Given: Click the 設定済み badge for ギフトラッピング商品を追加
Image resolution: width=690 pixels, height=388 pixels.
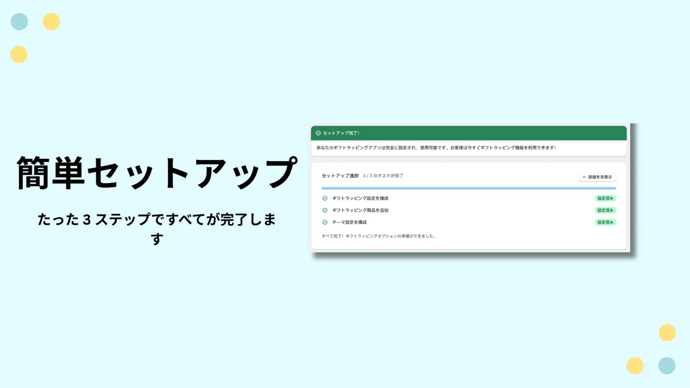Looking at the screenshot, I should coord(605,210).
